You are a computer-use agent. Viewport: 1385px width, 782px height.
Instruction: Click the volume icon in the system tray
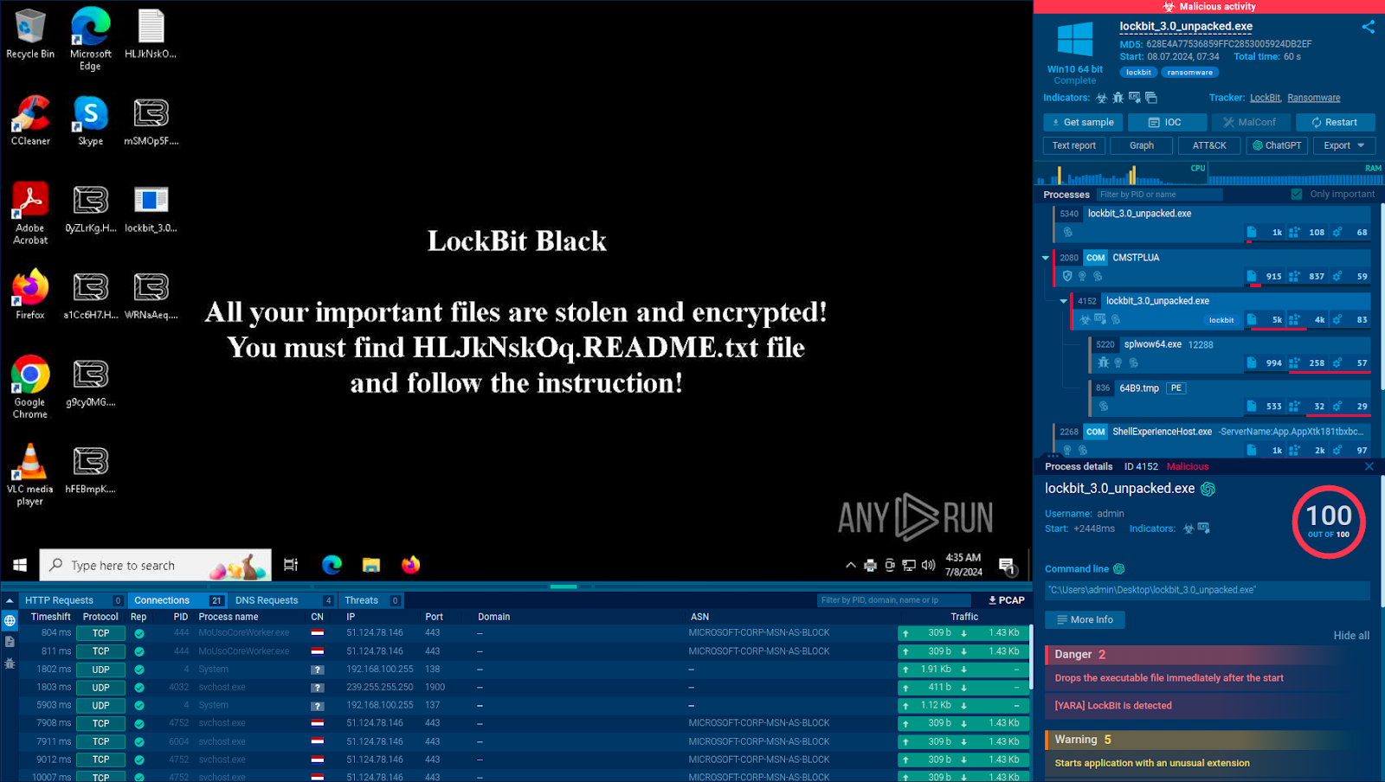pyautogui.click(x=929, y=565)
